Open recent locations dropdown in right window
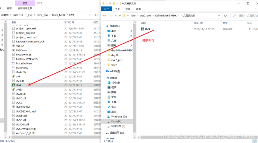258x143 pixels. tap(116, 16)
